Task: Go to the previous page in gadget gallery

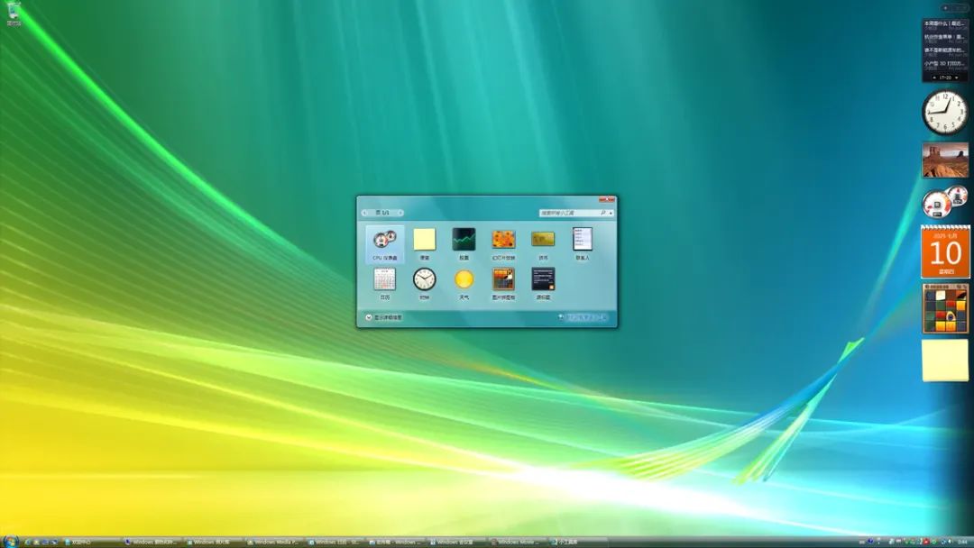Action: pyautogui.click(x=364, y=213)
